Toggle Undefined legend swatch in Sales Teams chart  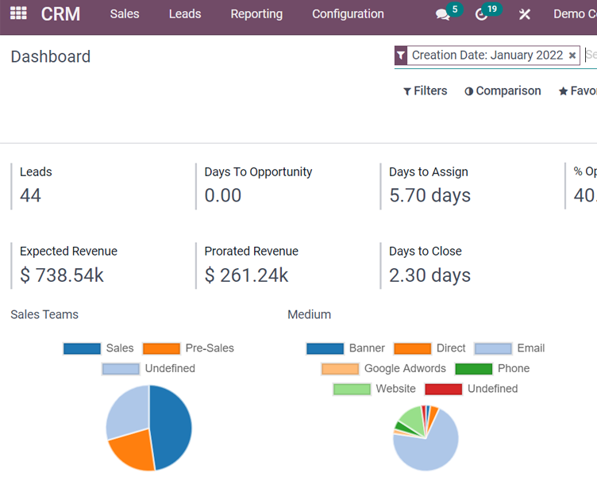[x=121, y=369]
